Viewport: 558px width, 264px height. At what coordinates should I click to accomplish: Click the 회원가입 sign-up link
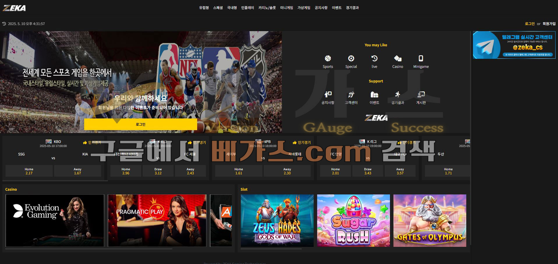pos(549,24)
